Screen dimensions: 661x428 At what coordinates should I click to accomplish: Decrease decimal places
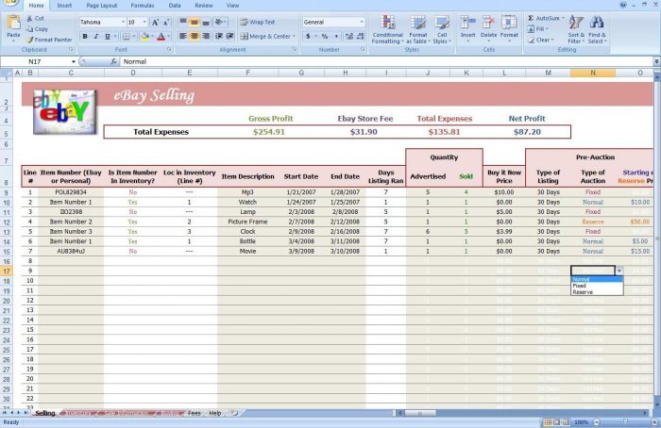[361, 37]
